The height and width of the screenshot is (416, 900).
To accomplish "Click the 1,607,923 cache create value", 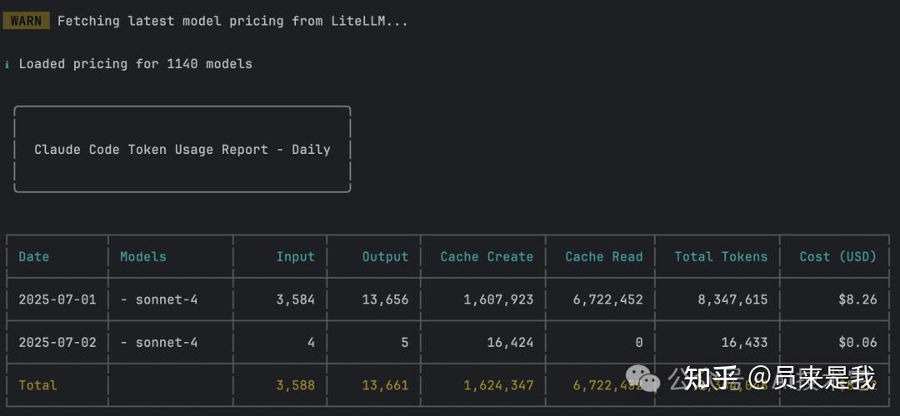I will pos(498,300).
